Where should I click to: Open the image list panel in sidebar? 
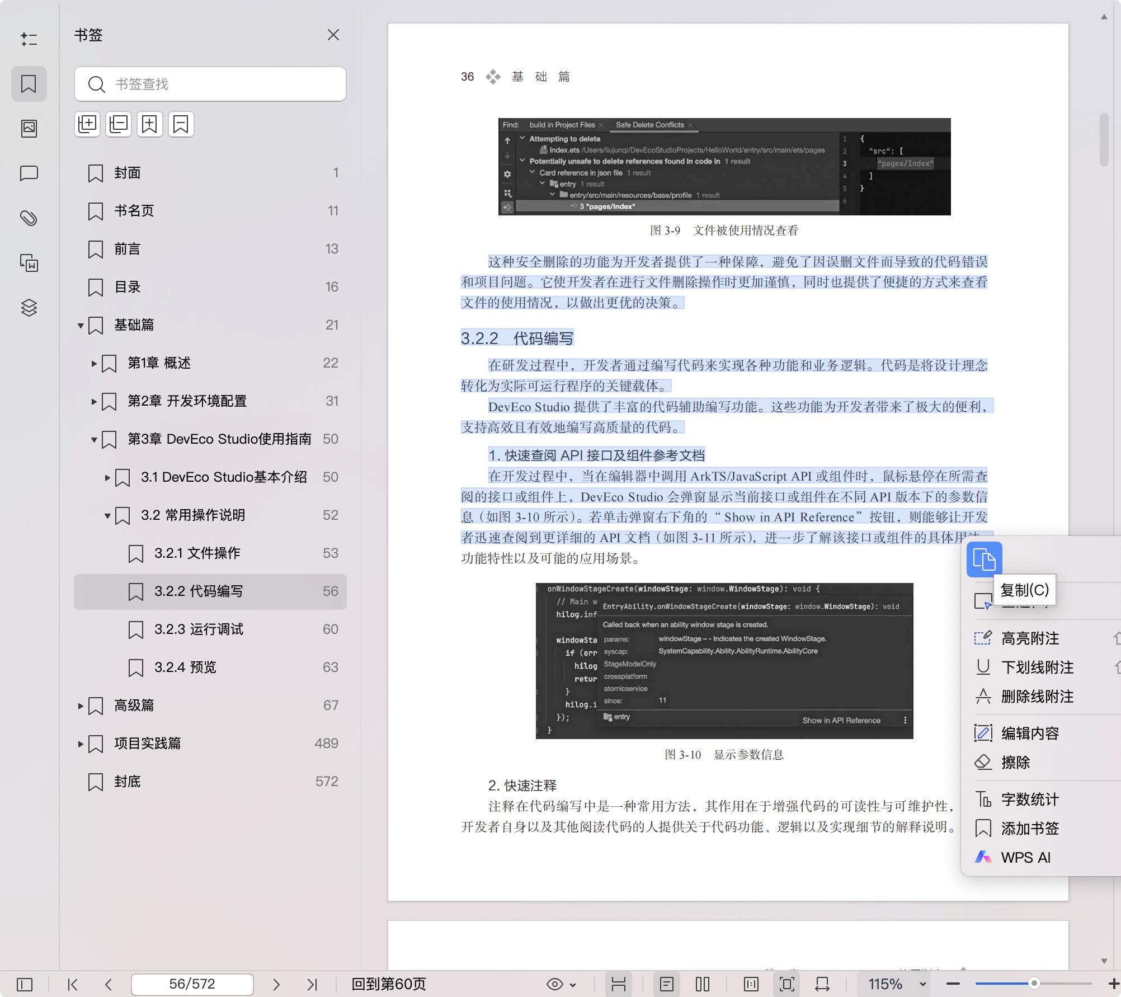(x=29, y=128)
